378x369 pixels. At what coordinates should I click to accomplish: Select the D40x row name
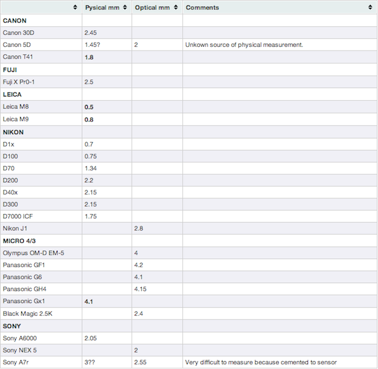[x=10, y=193]
